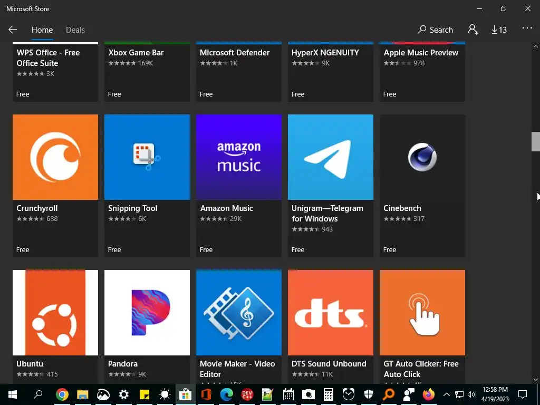Select the DTS Sound Unbound icon

pyautogui.click(x=331, y=313)
